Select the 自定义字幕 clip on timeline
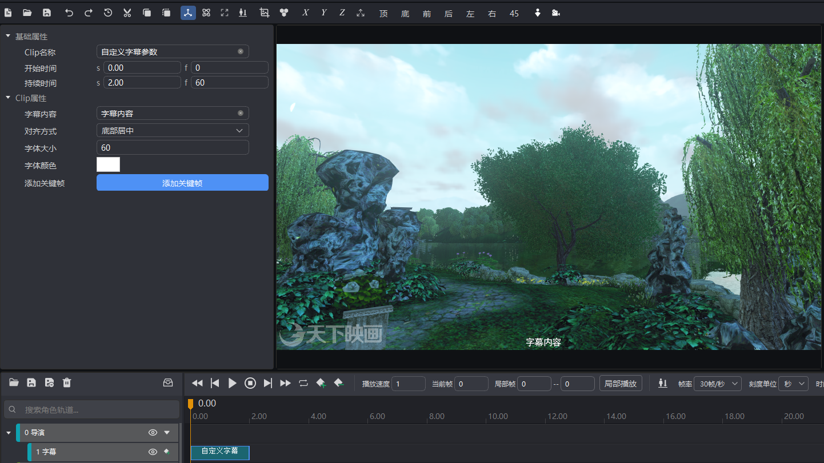This screenshot has height=463, width=824. coord(220,453)
